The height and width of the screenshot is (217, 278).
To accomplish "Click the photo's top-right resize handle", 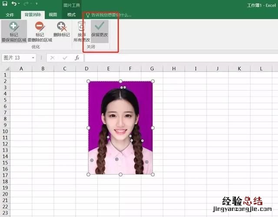I will pyautogui.click(x=152, y=81).
